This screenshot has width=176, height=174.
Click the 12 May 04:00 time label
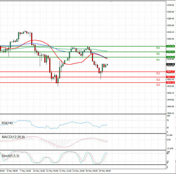point(52,171)
